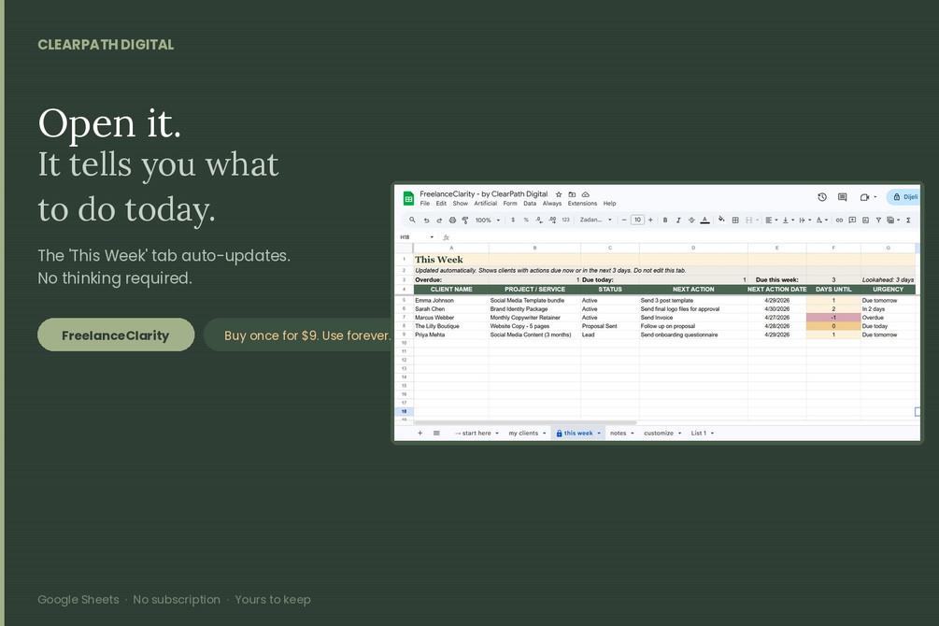The width and height of the screenshot is (939, 626).
Task: Open text rotation dropdown
Action: pos(821,220)
